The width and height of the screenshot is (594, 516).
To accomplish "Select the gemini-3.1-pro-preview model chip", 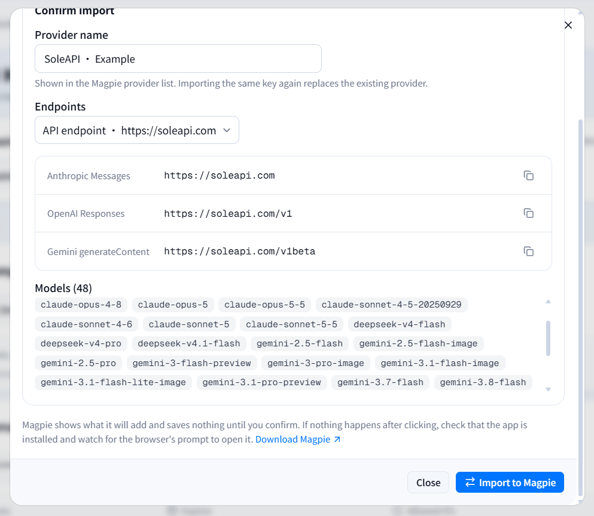I will [x=261, y=382].
